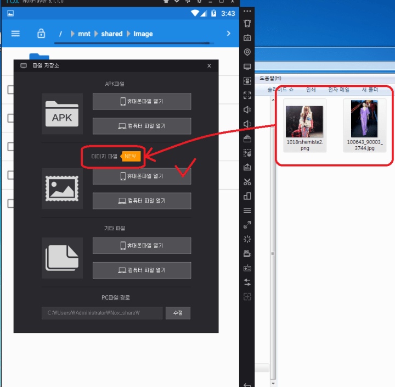Open the video recorder camera icon

pyautogui.click(x=247, y=253)
